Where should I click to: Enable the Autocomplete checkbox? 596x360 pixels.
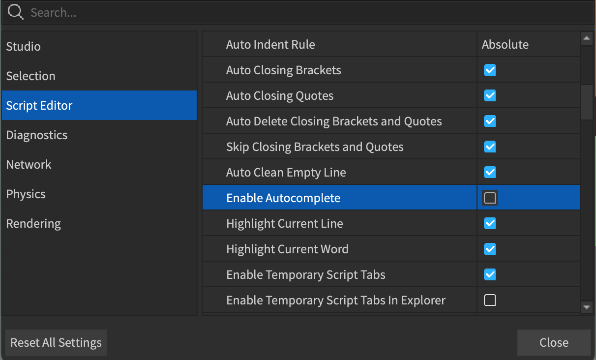coord(490,197)
